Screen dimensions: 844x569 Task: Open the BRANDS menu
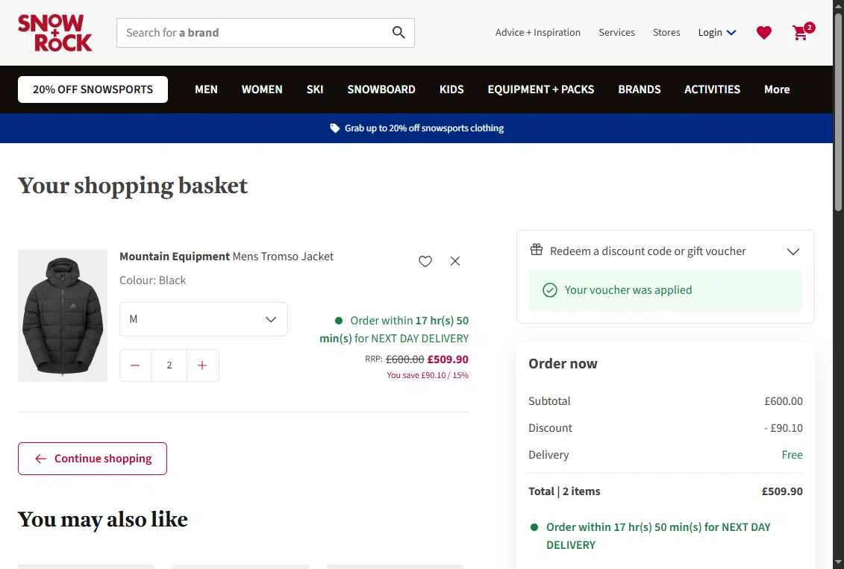[639, 89]
